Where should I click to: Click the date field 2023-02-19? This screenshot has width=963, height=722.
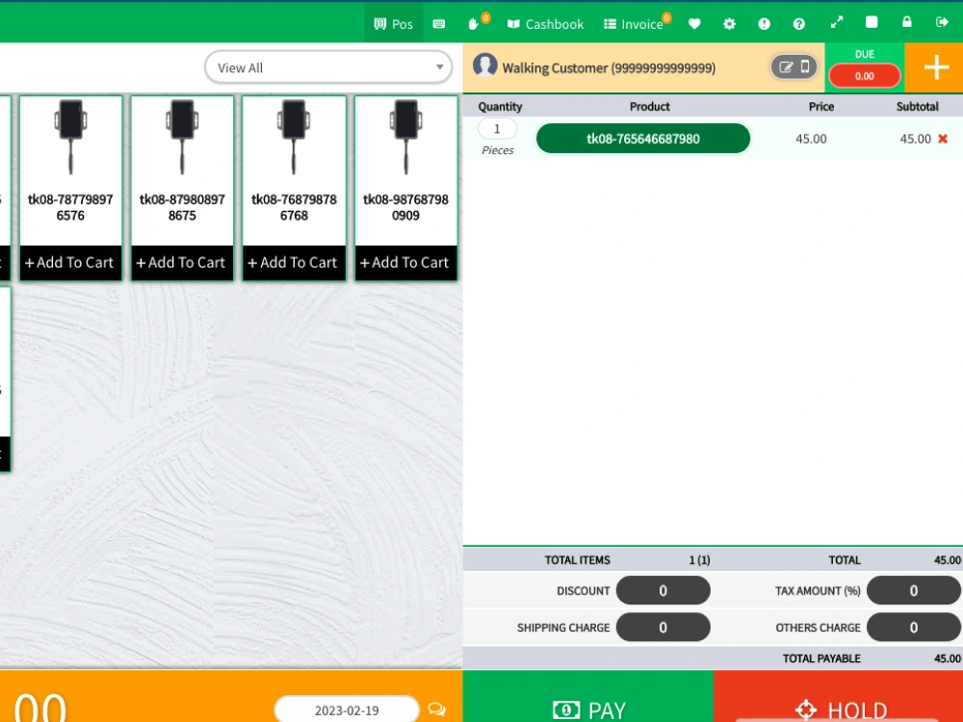[347, 710]
